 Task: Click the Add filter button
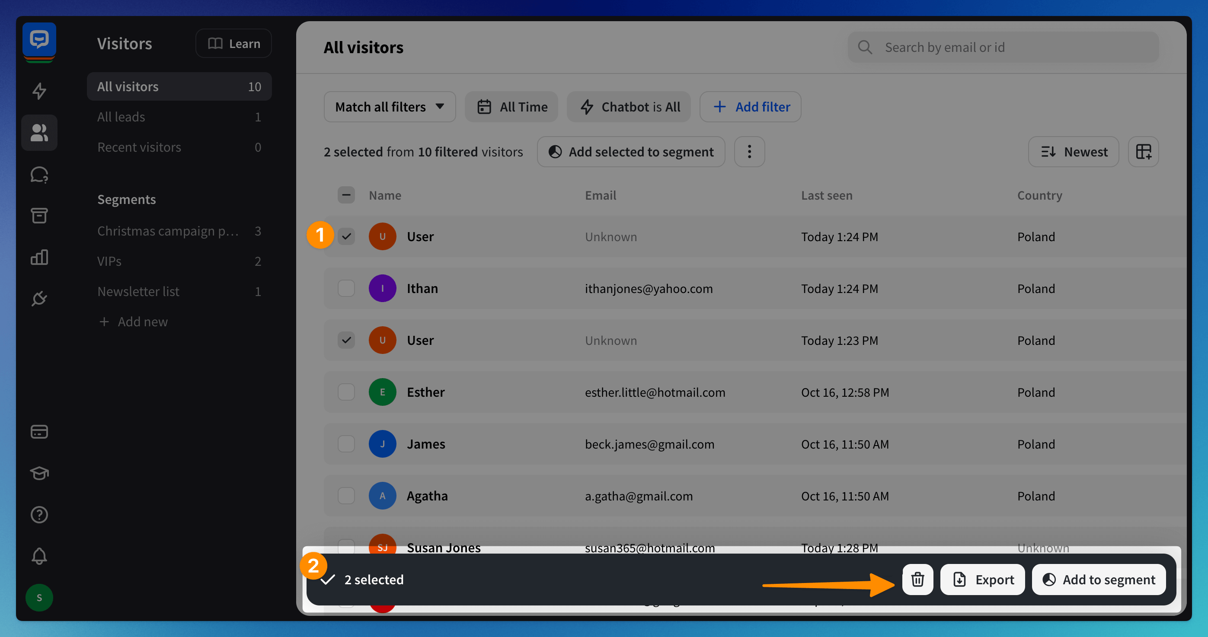750,107
